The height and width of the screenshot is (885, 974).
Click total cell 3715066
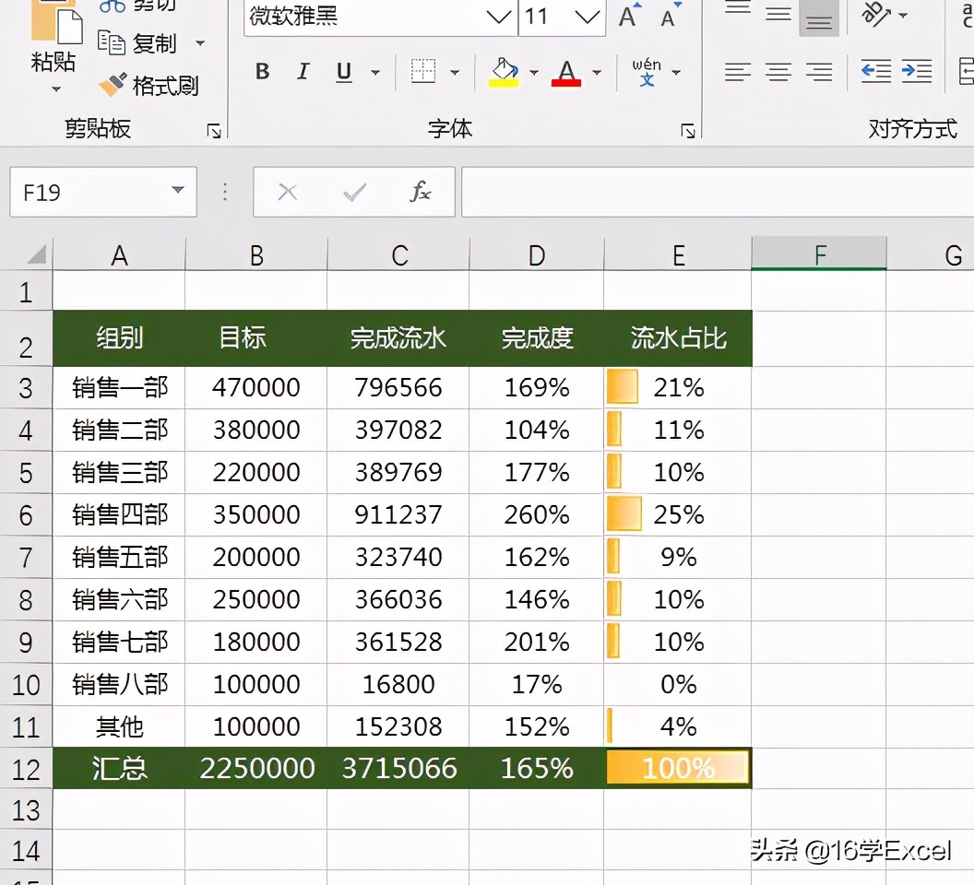(398, 769)
